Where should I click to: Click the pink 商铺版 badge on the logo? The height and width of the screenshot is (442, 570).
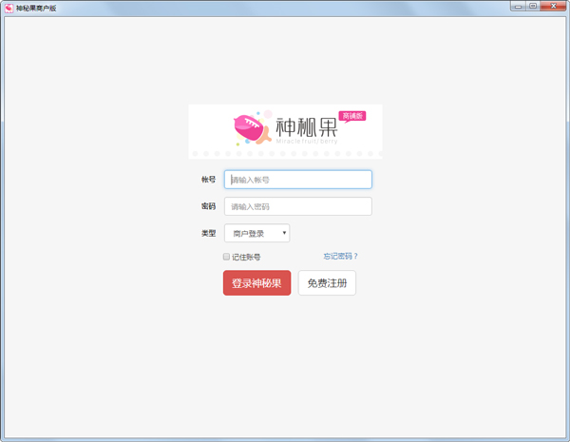(352, 116)
